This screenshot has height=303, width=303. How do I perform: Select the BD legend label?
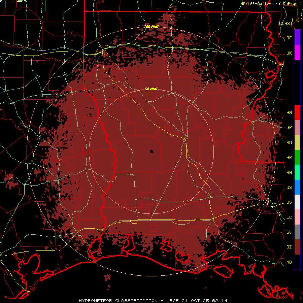coord(289,143)
